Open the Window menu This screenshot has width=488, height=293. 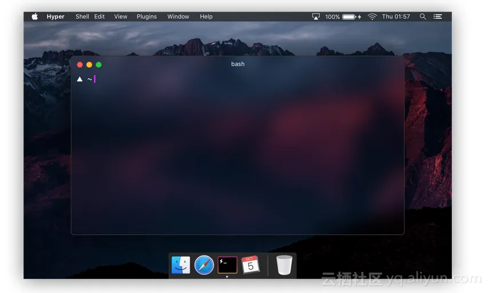point(178,17)
